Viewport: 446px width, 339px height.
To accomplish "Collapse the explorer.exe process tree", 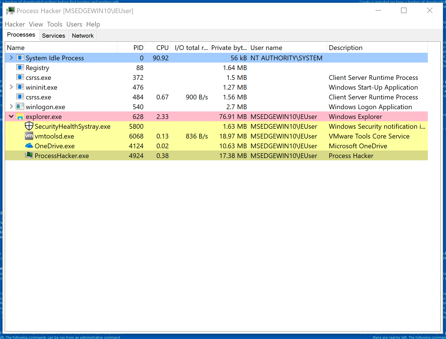I will [11, 116].
